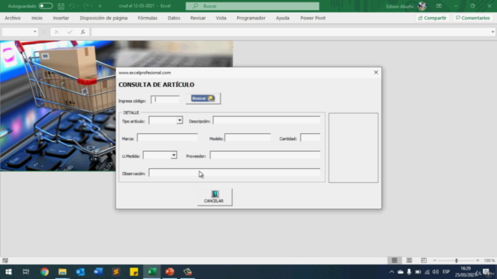Switch to the Inicio tab
The height and width of the screenshot is (279, 497).
[36, 18]
